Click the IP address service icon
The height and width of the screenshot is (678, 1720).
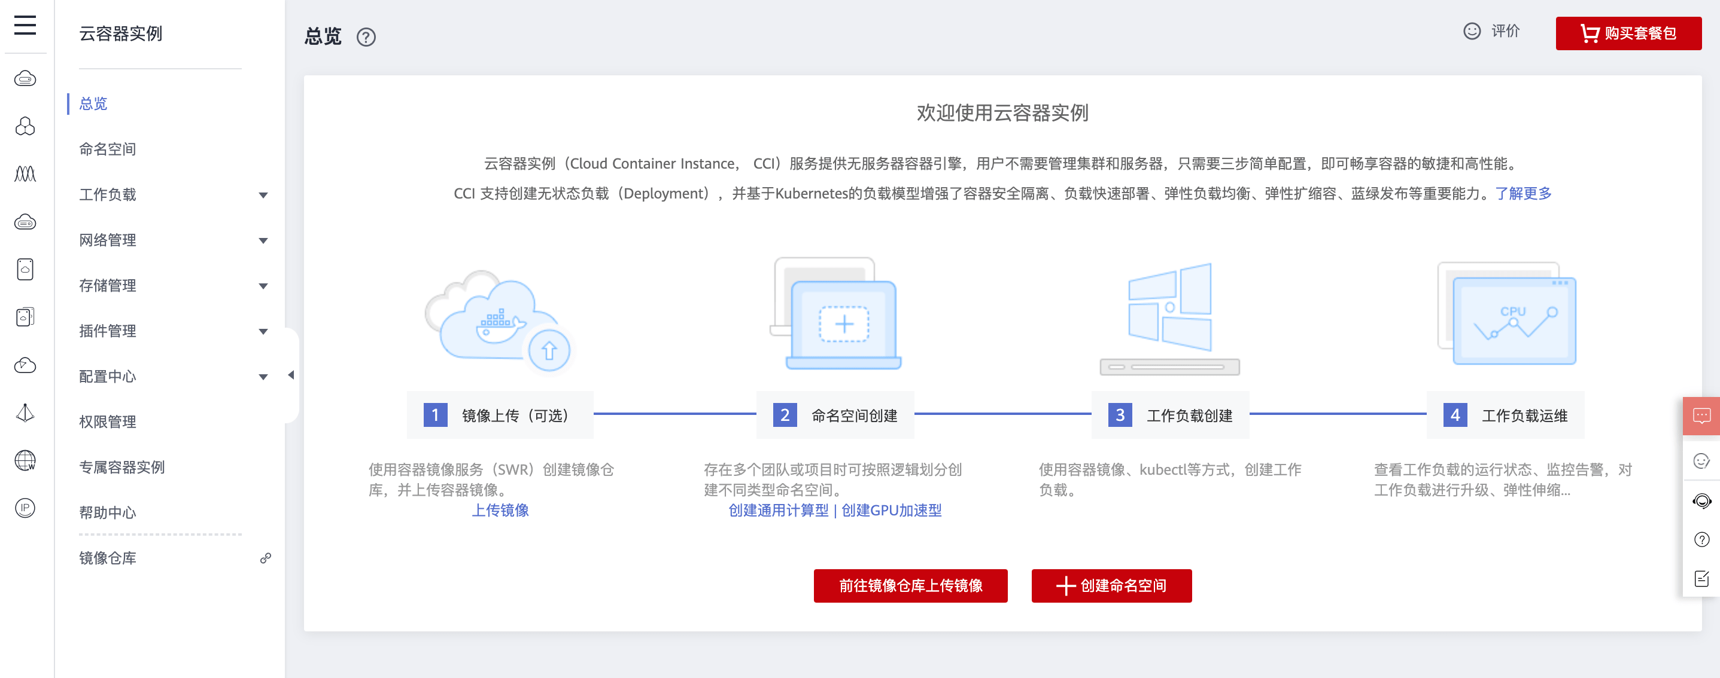tap(25, 508)
